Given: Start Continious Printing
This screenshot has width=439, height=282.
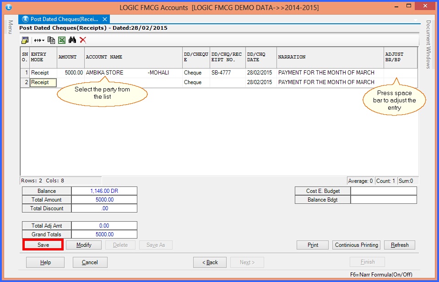Looking at the screenshot, I should point(357,245).
